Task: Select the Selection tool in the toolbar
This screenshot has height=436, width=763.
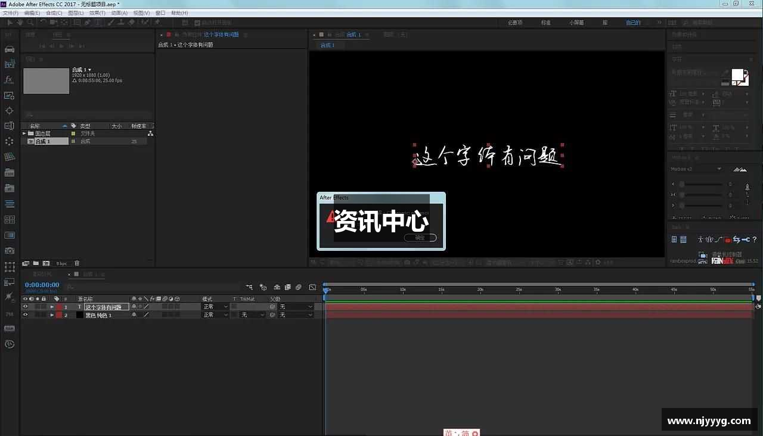Action: (x=10, y=22)
